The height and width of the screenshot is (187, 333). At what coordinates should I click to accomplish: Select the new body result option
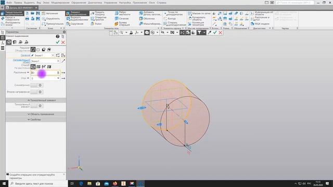(x=38, y=50)
